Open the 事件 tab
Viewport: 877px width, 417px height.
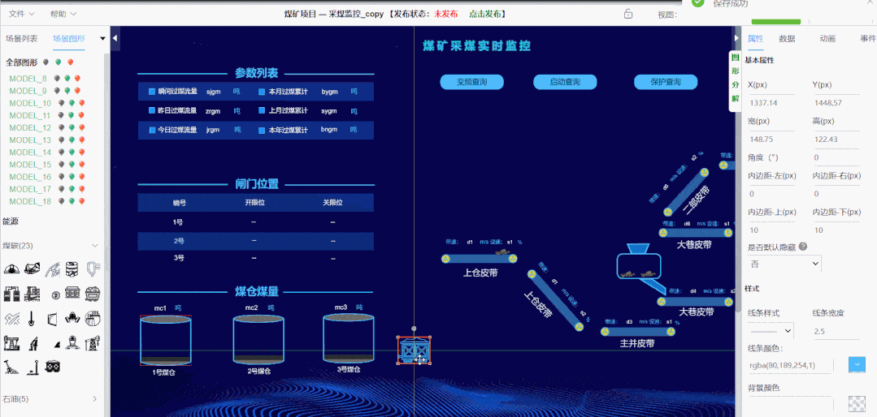pyautogui.click(x=868, y=38)
